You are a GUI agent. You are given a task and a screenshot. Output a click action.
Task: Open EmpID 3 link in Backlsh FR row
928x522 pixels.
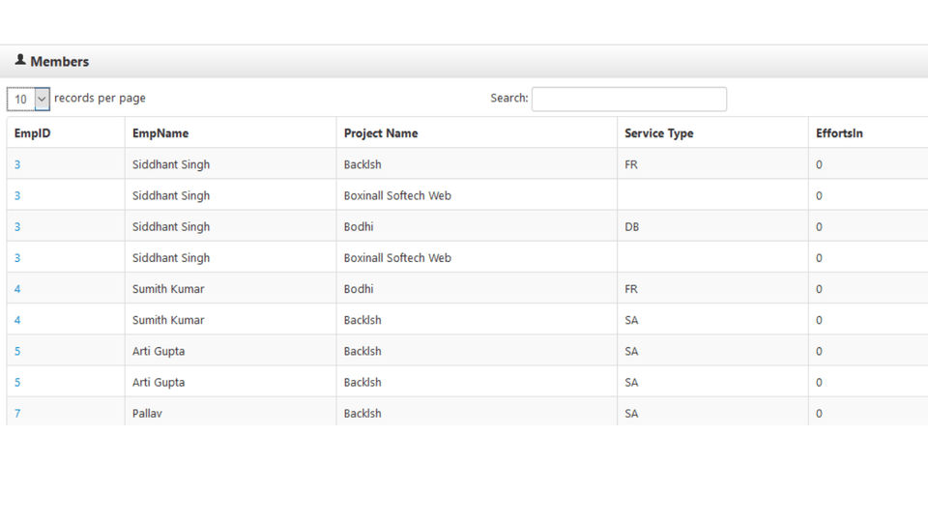[x=17, y=164]
